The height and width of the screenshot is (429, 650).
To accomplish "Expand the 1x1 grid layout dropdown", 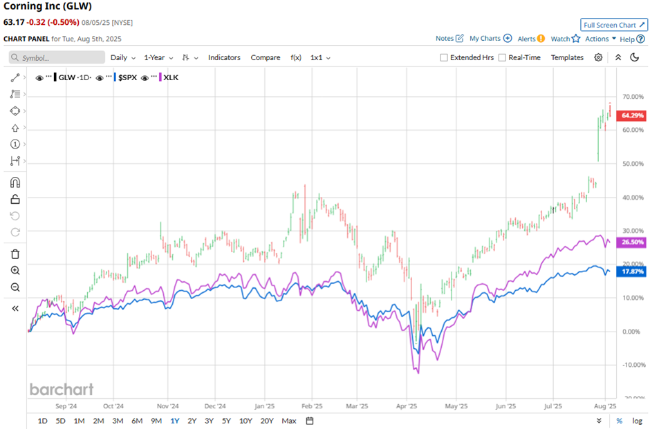I will click(x=320, y=57).
